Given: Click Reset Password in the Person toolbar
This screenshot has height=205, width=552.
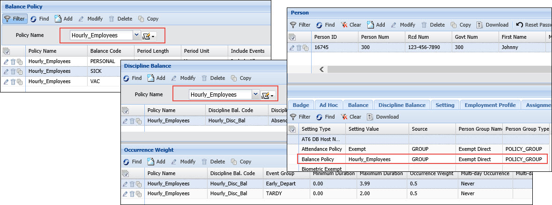Looking at the screenshot, I should pos(533,25).
